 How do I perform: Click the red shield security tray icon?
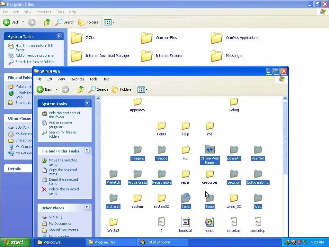(x=299, y=242)
